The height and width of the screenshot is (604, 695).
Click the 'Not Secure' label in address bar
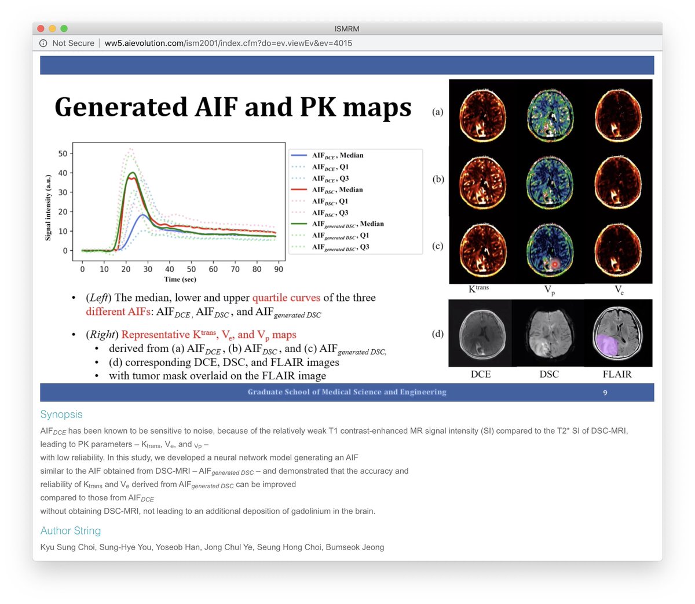73,43
